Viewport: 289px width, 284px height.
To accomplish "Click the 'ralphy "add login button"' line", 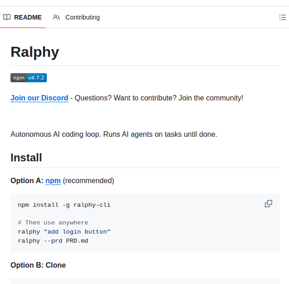I will [x=64, y=232].
